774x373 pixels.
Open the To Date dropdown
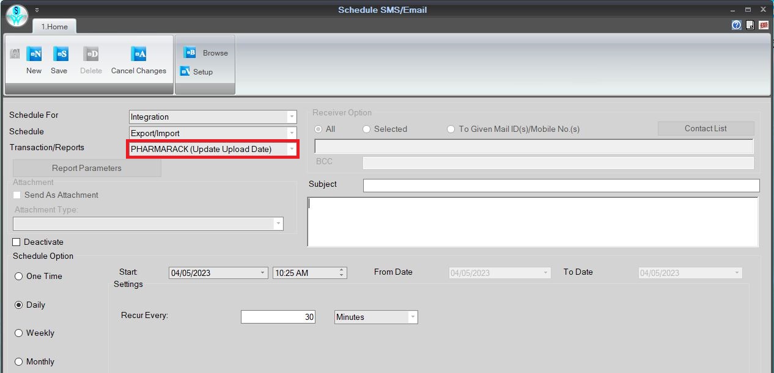tap(737, 273)
